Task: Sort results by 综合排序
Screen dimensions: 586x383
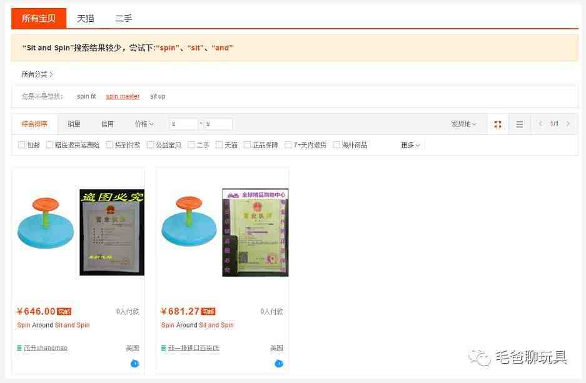Action: pos(34,124)
